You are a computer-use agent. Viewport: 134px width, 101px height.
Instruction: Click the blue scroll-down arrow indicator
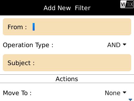[x=130, y=100]
